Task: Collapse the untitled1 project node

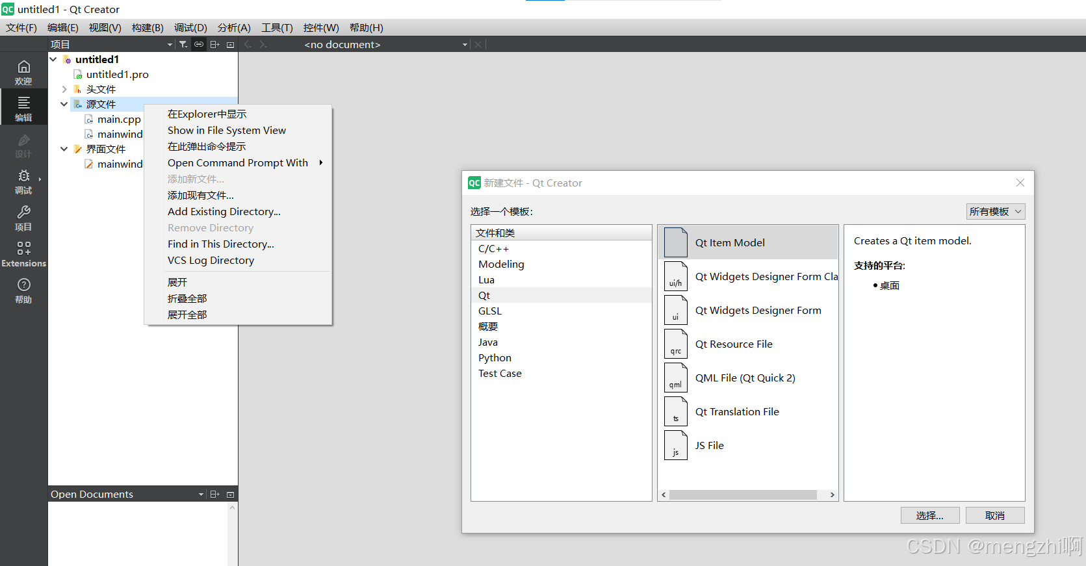Action: 53,59
